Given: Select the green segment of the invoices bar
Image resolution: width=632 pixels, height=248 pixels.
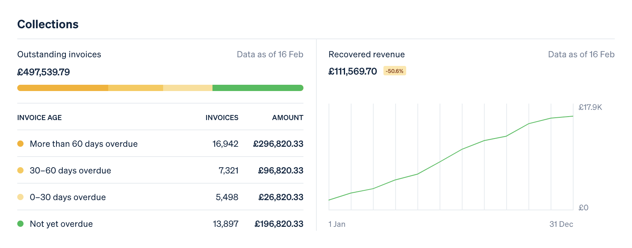Looking at the screenshot, I should click(258, 88).
